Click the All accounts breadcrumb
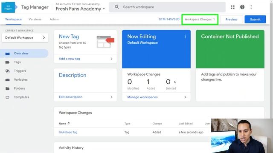273x153 pixels. coord(63,4)
